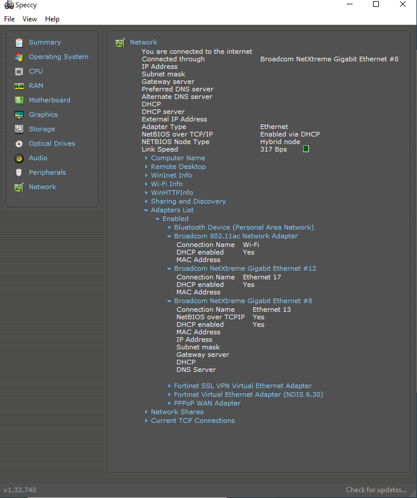Click the Peripherals mouse icon
Screen dimensions: 417x498
19,173
